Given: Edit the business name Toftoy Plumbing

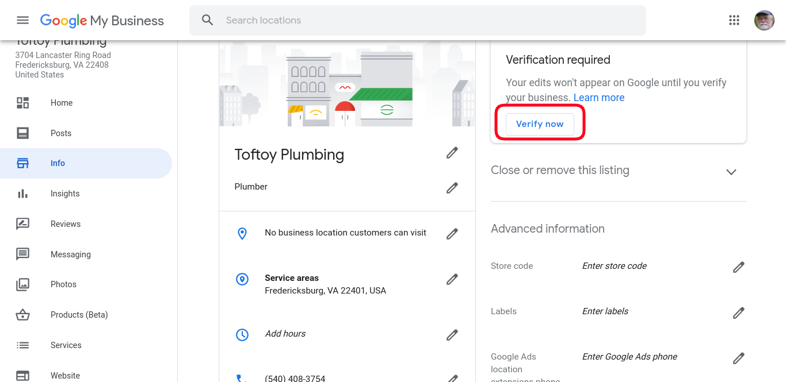Looking at the screenshot, I should pos(452,153).
